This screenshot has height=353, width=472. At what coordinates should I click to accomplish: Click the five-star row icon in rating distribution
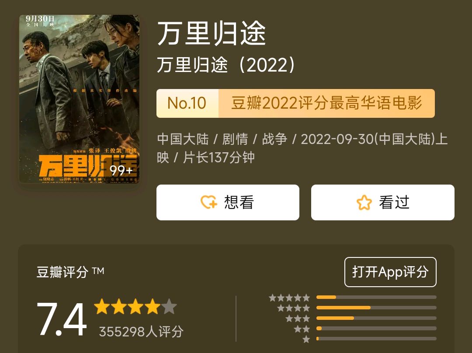pyautogui.click(x=289, y=297)
